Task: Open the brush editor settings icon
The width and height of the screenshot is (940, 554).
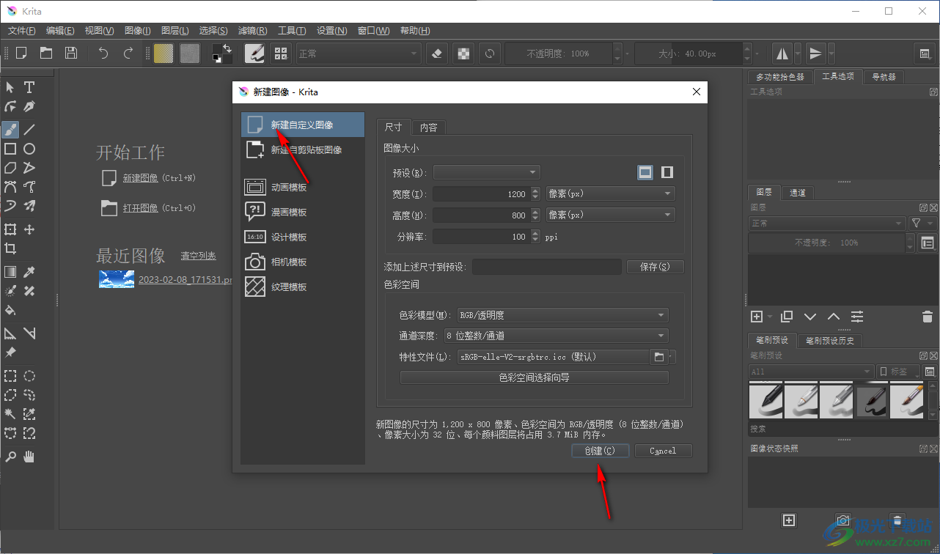Action: click(x=254, y=53)
